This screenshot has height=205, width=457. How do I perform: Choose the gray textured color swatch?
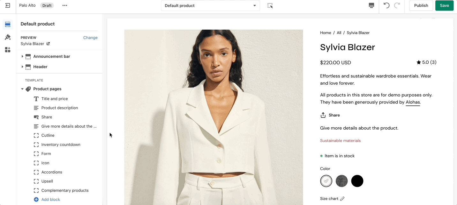point(341,181)
